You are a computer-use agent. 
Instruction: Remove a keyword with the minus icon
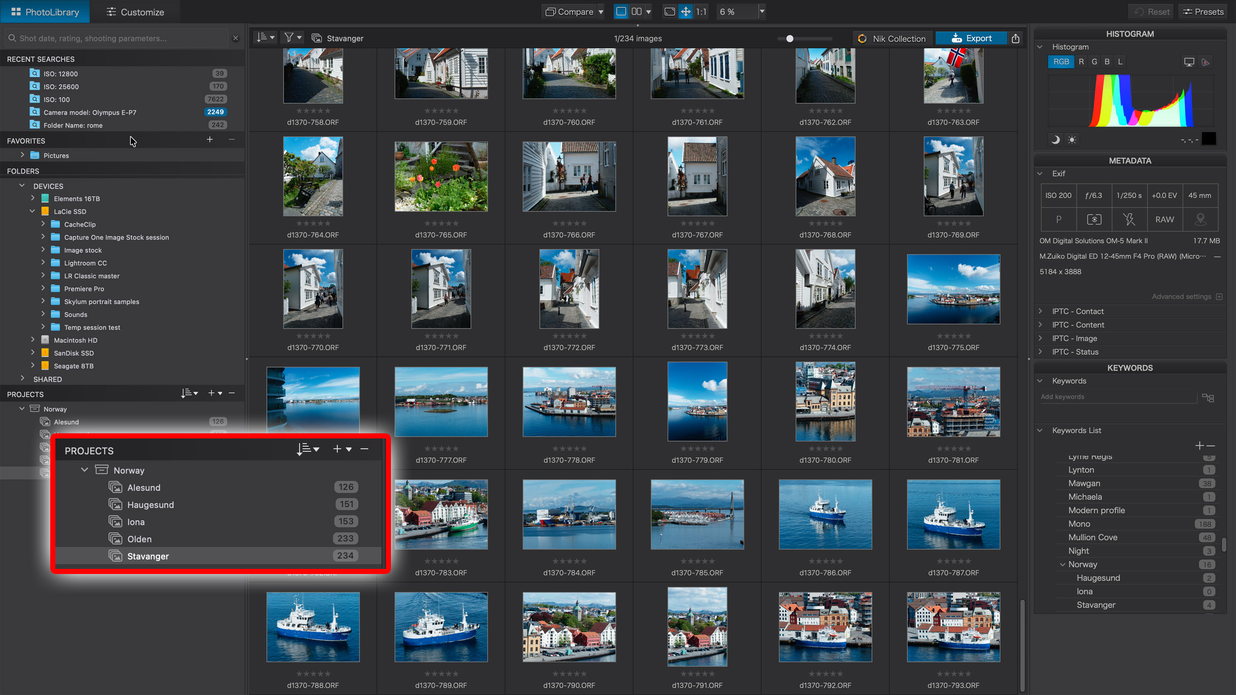(x=1210, y=446)
